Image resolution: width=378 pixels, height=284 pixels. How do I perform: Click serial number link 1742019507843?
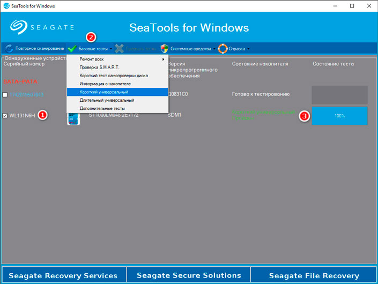click(x=26, y=95)
